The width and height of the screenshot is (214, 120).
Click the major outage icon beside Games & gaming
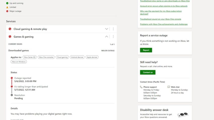point(10,37)
